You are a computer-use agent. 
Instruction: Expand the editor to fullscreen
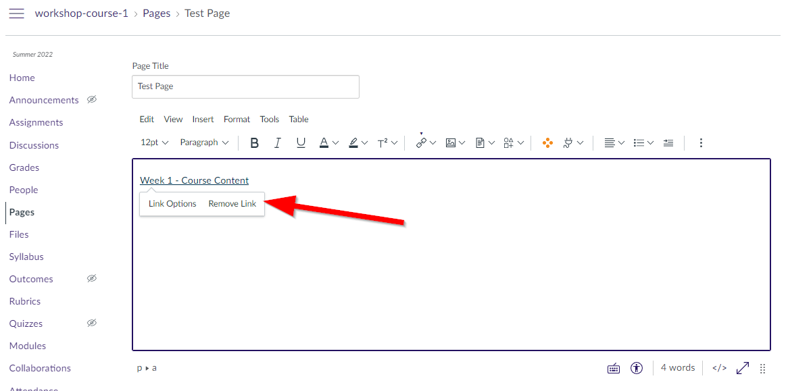(742, 369)
